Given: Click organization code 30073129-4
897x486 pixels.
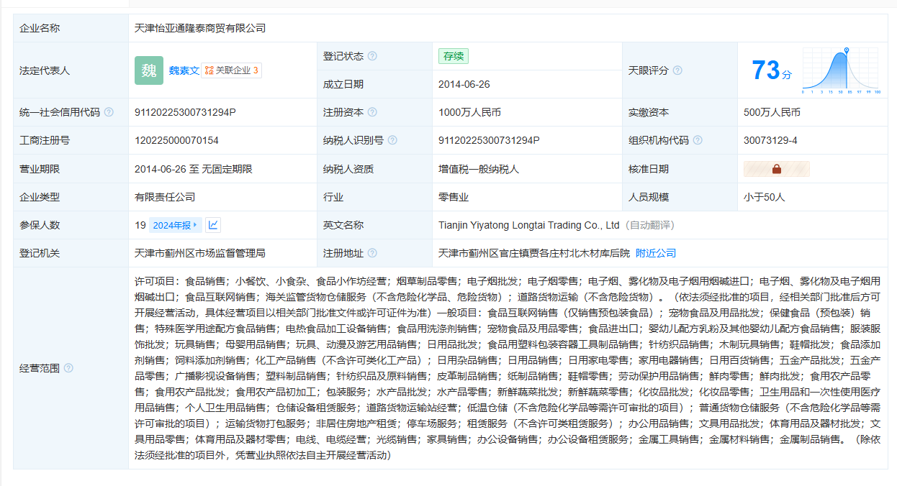Looking at the screenshot, I should tap(770, 140).
